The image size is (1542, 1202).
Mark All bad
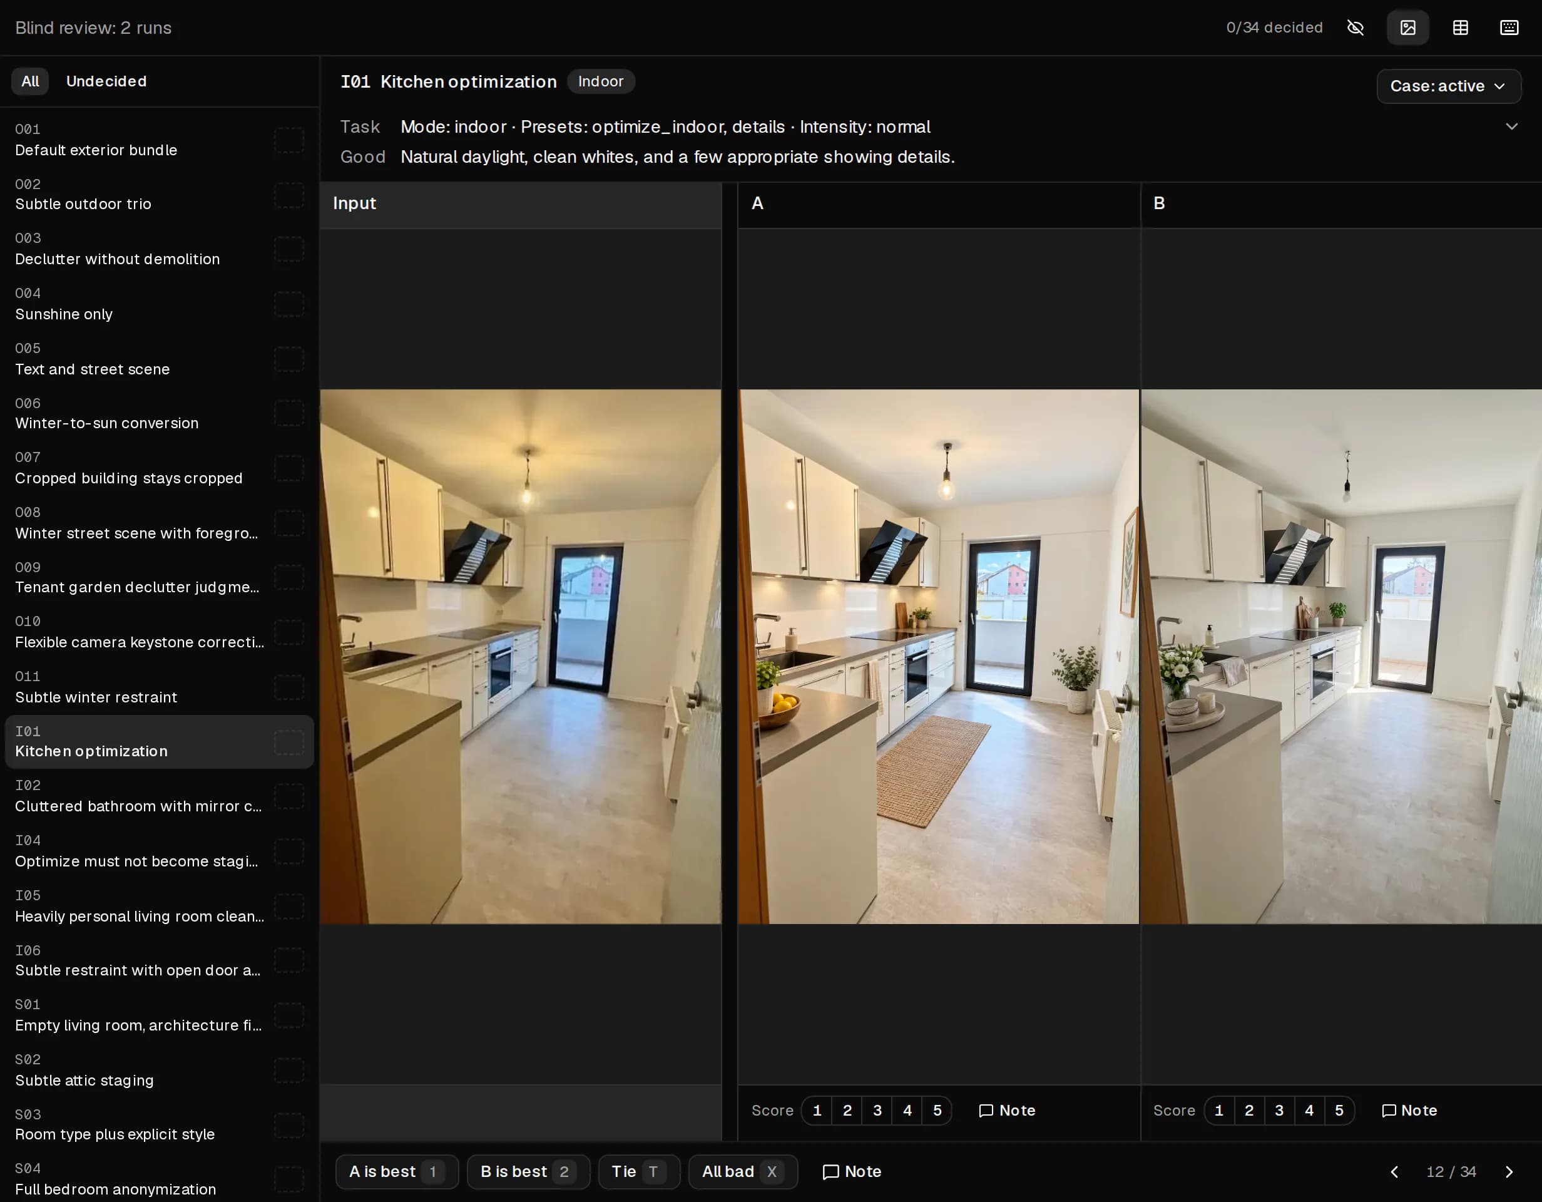[x=743, y=1171]
